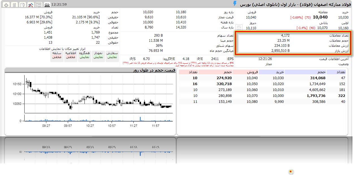Click buy order volume 314,068
This screenshot has width=354, height=175.
[318, 78]
